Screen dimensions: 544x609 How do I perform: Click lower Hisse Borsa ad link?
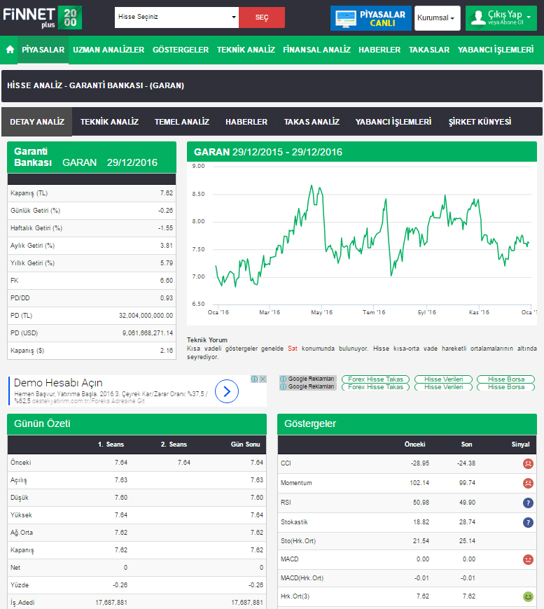pos(506,387)
